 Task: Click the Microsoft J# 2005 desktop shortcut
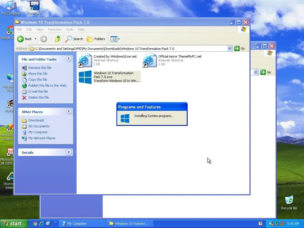(x=7, y=156)
